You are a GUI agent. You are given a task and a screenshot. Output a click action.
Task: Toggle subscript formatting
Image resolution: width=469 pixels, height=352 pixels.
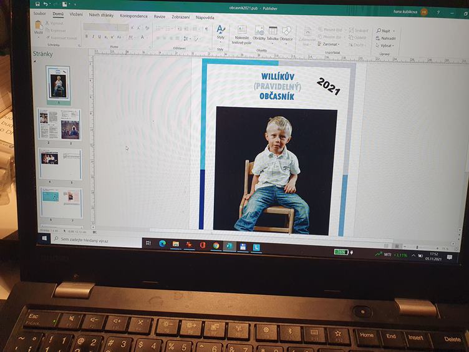click(x=106, y=37)
